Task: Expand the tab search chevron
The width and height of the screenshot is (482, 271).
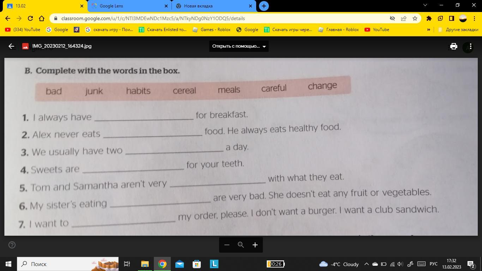Action: [425, 5]
